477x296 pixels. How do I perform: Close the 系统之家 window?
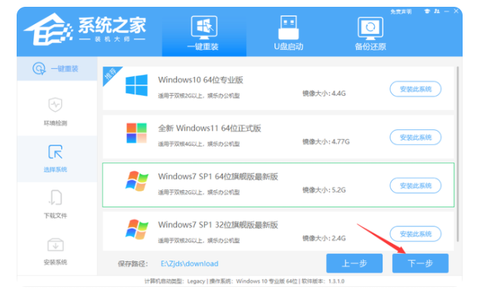tap(456, 11)
